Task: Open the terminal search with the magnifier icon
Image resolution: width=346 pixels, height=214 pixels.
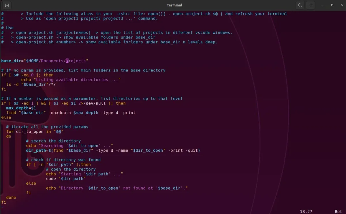Action: coord(300,5)
